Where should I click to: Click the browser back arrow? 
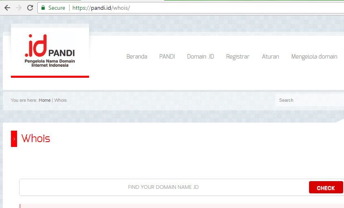click(x=7, y=8)
